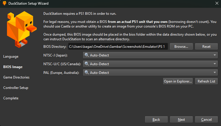Screen dimensions: 221x126
Task: Click the "PAL (Europe, Australia):" label
Action: pyautogui.click(x=61, y=73)
